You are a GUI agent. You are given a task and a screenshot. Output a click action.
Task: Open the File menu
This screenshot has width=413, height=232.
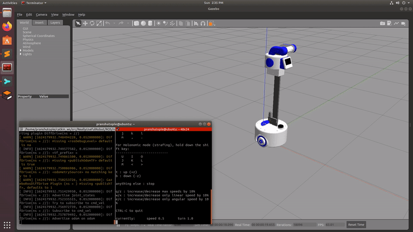(x=20, y=15)
